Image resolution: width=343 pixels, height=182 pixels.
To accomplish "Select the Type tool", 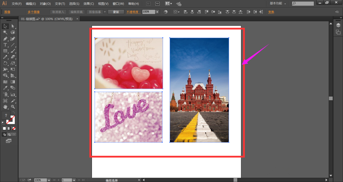I will click(5, 45).
